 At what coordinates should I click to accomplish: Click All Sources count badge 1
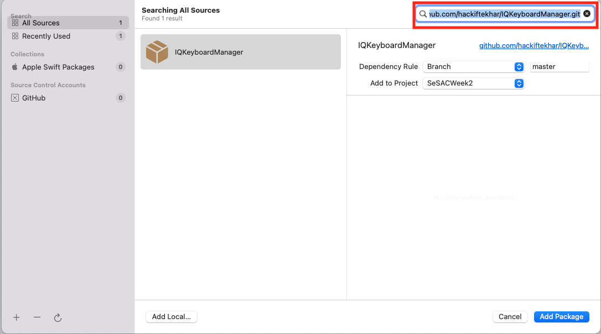pos(120,23)
